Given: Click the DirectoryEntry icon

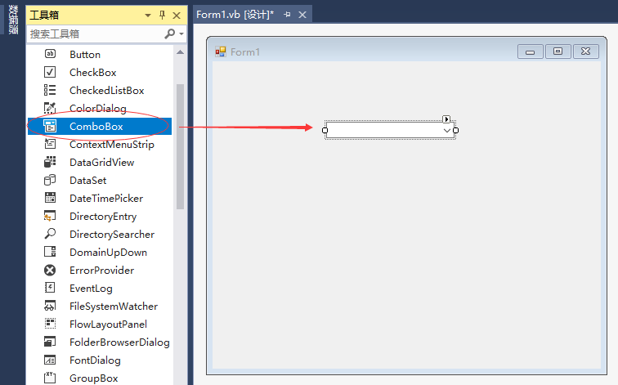Looking at the screenshot, I should [x=50, y=216].
